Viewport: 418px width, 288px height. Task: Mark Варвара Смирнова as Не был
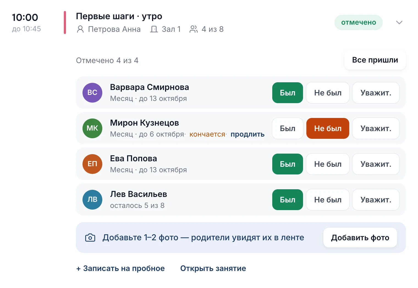tap(328, 93)
